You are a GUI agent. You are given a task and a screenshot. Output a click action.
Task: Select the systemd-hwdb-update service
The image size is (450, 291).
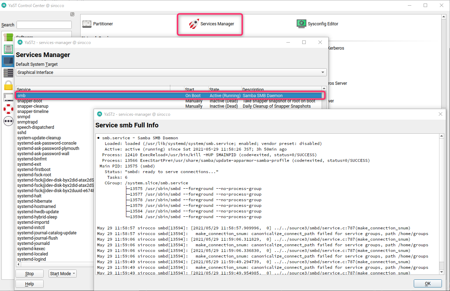coord(38,212)
